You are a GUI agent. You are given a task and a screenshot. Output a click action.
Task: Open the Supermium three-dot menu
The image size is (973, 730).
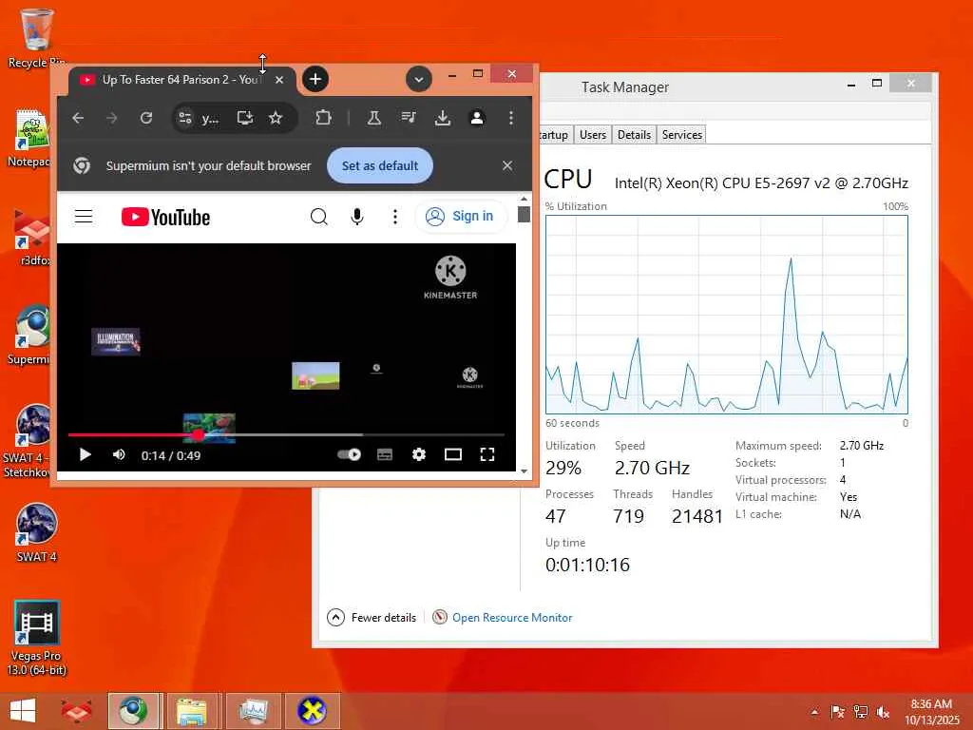coord(510,118)
